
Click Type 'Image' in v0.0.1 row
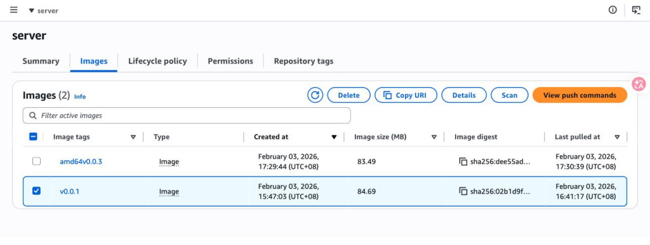(169, 192)
